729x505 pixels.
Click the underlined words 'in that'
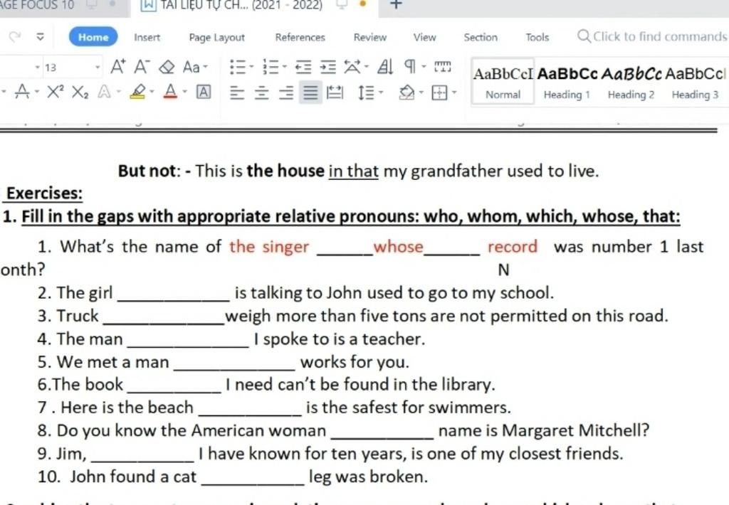click(353, 171)
